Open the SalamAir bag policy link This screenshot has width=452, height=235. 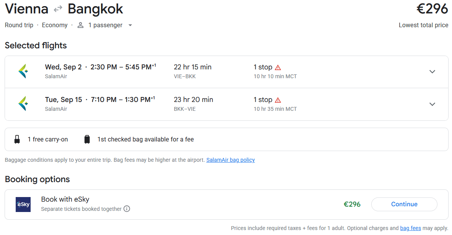click(x=231, y=160)
